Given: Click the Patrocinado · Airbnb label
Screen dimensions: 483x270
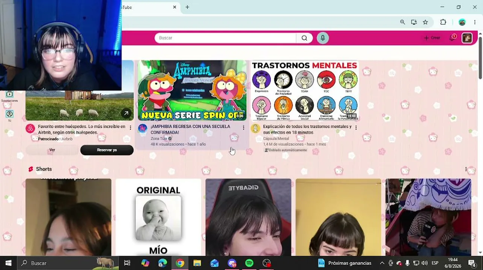Looking at the screenshot, I should point(55,139).
